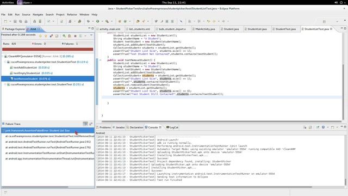This screenshot has width=348, height=196.
Task: Click the New file toolbar icon
Action: click(5, 21)
